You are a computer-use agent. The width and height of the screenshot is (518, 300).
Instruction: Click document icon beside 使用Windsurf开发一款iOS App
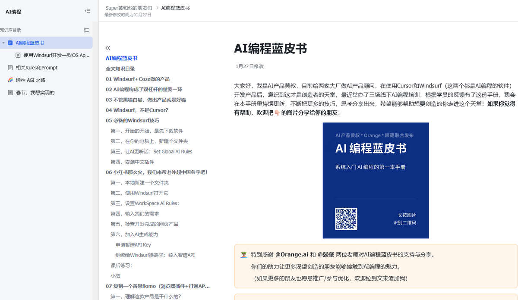coord(18,55)
